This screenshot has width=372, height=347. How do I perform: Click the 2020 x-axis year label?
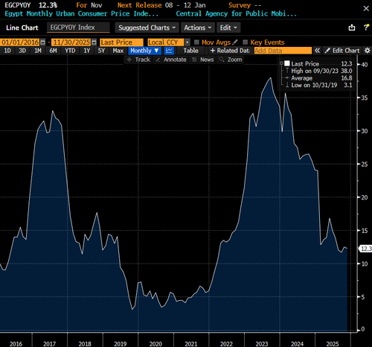[155, 344]
